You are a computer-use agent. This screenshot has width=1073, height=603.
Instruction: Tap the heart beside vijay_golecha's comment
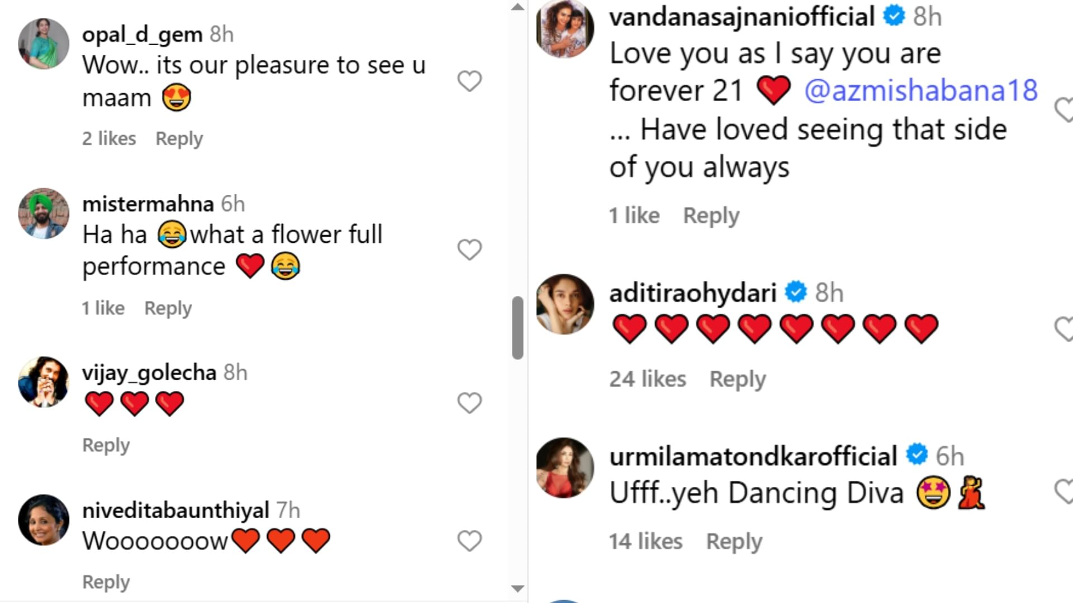(x=469, y=403)
